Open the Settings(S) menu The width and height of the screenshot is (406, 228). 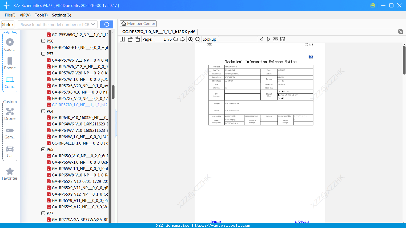(62, 15)
